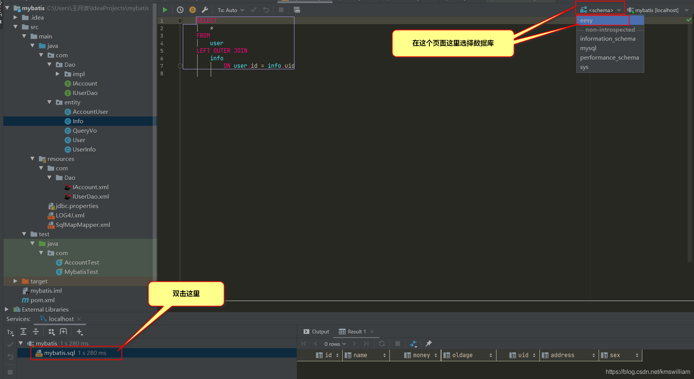Collapse the entity package
Viewport: 694px width, 379px height.
coord(49,102)
